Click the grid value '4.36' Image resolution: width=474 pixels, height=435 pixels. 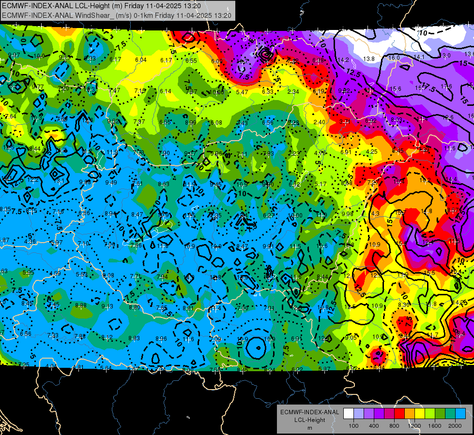point(30,242)
